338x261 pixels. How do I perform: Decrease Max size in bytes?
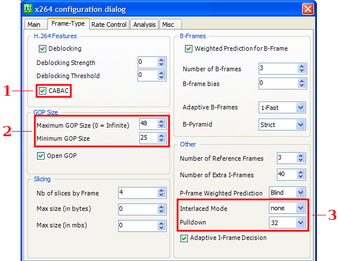(162, 212)
